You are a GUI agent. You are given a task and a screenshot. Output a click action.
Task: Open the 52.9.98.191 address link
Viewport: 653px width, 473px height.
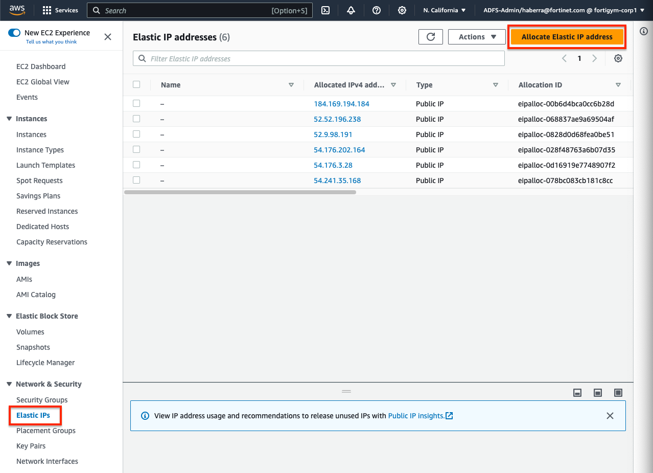click(333, 134)
